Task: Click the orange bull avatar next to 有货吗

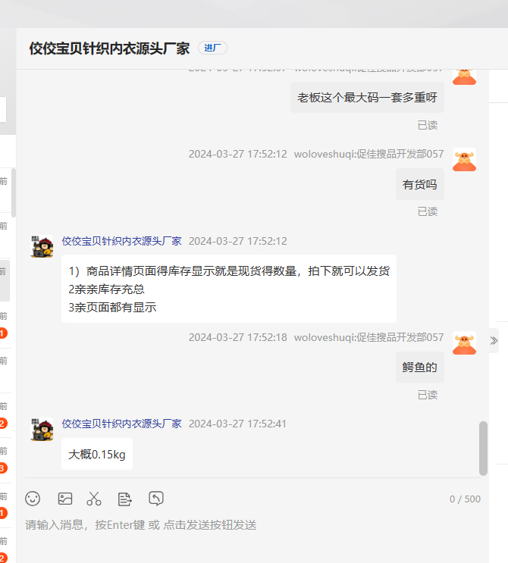Action: pyautogui.click(x=464, y=159)
